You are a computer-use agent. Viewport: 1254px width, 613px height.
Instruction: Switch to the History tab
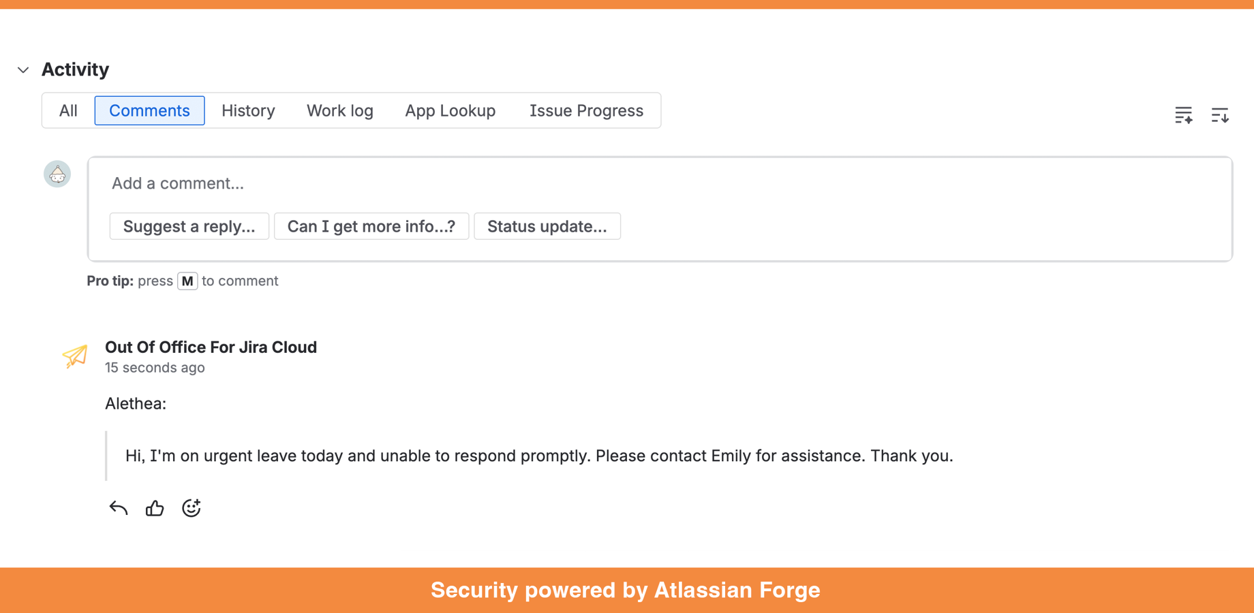click(x=248, y=110)
